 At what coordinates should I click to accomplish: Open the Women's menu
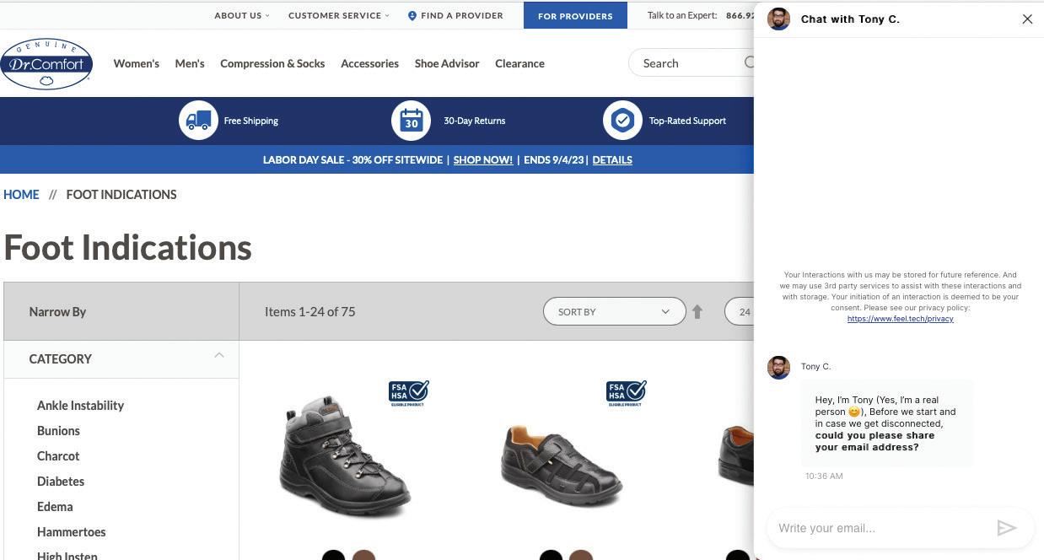pyautogui.click(x=137, y=63)
